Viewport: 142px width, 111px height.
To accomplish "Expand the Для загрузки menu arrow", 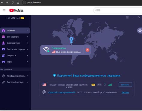I will tap(27, 43).
